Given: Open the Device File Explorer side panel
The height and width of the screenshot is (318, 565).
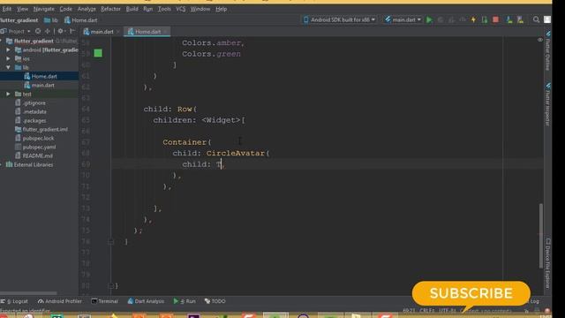Looking at the screenshot, I should point(547,262).
